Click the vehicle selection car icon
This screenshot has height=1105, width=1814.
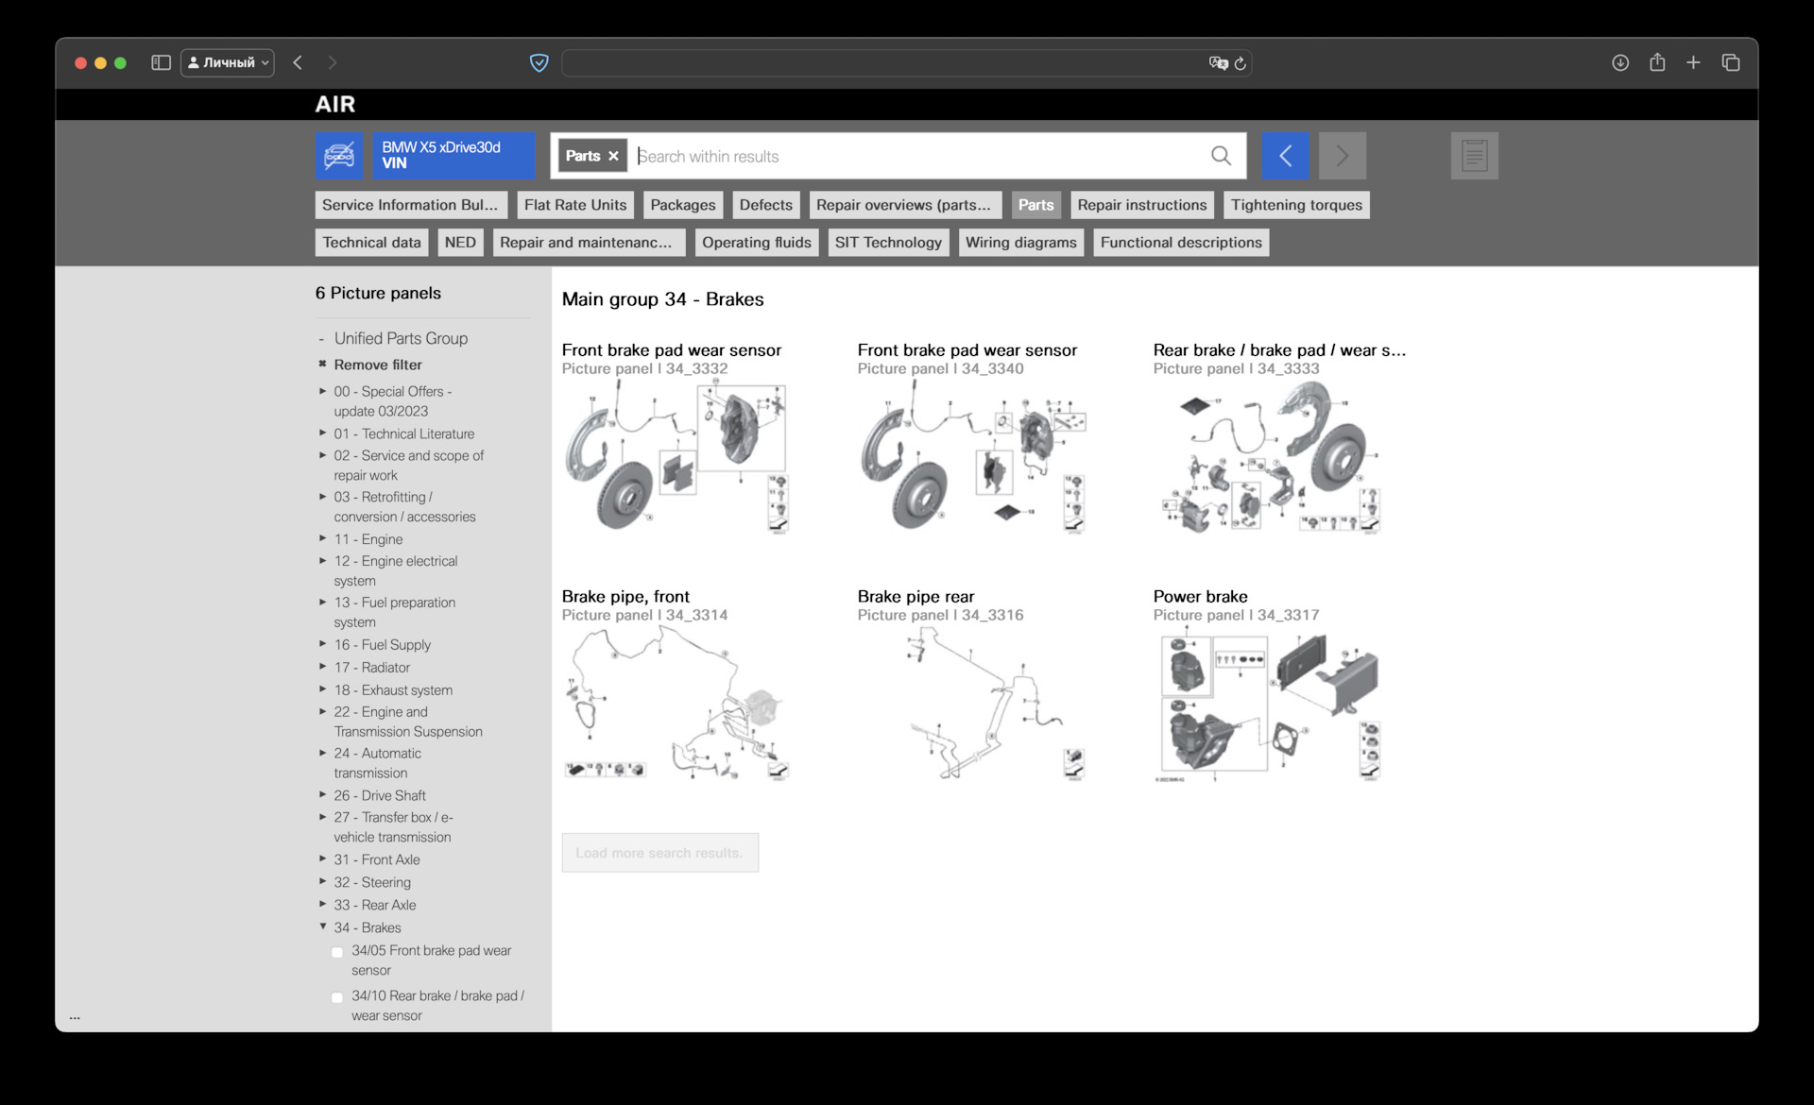pos(338,156)
